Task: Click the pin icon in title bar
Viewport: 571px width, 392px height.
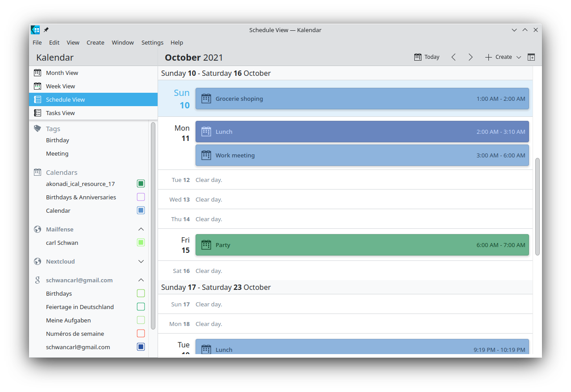Action: (x=46, y=30)
